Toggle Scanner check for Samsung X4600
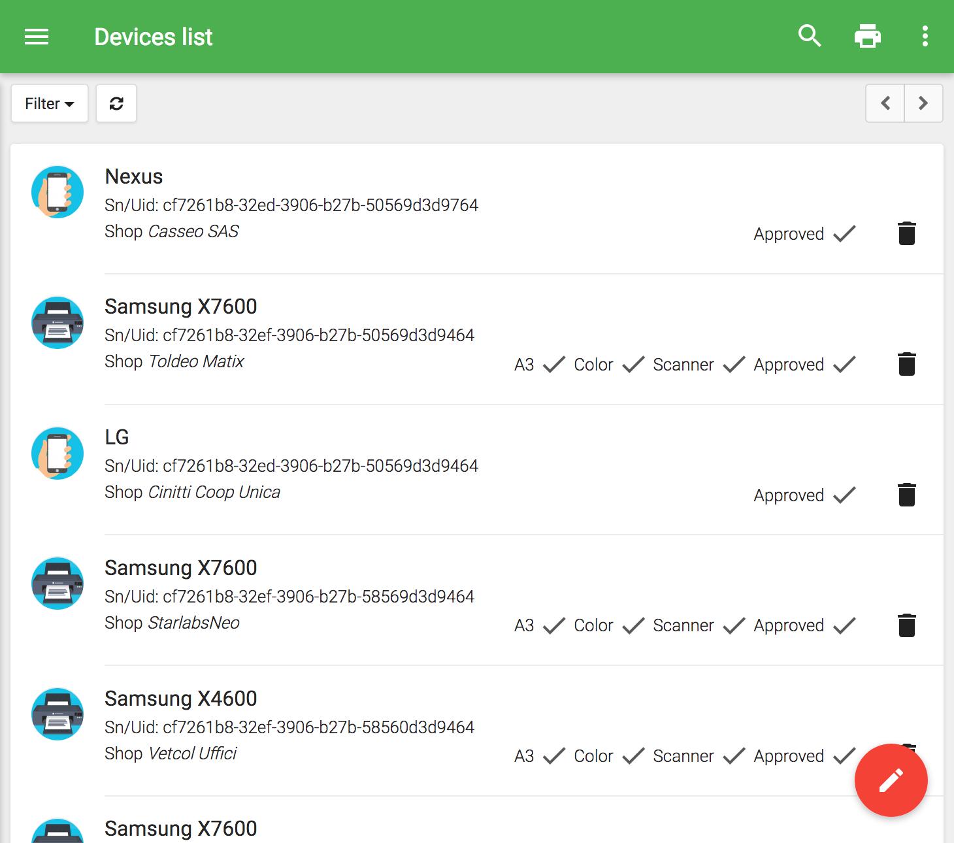The image size is (954, 843). [x=734, y=756]
